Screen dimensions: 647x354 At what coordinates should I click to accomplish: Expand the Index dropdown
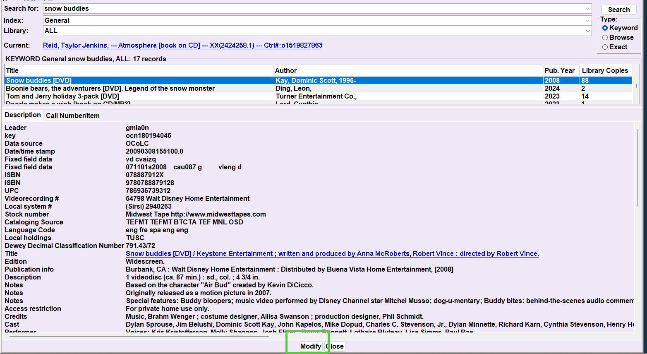click(x=587, y=20)
